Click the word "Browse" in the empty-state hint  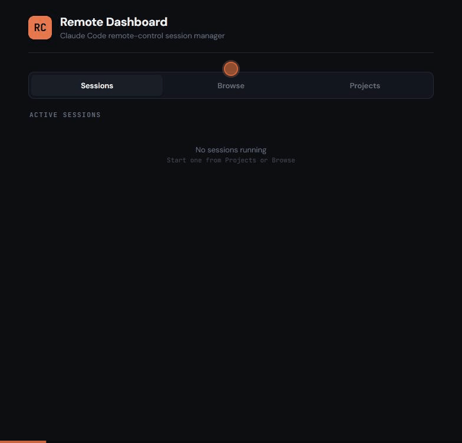[x=283, y=160]
